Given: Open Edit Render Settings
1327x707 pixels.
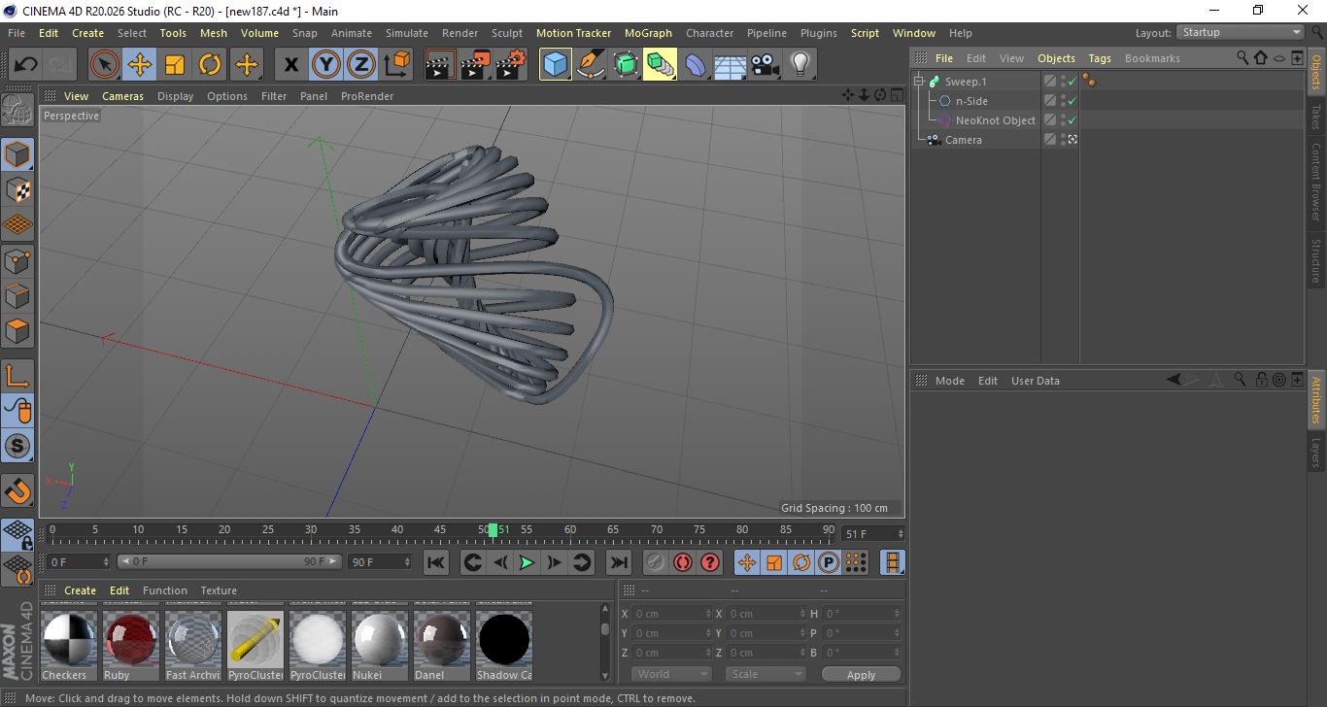Looking at the screenshot, I should (x=511, y=65).
